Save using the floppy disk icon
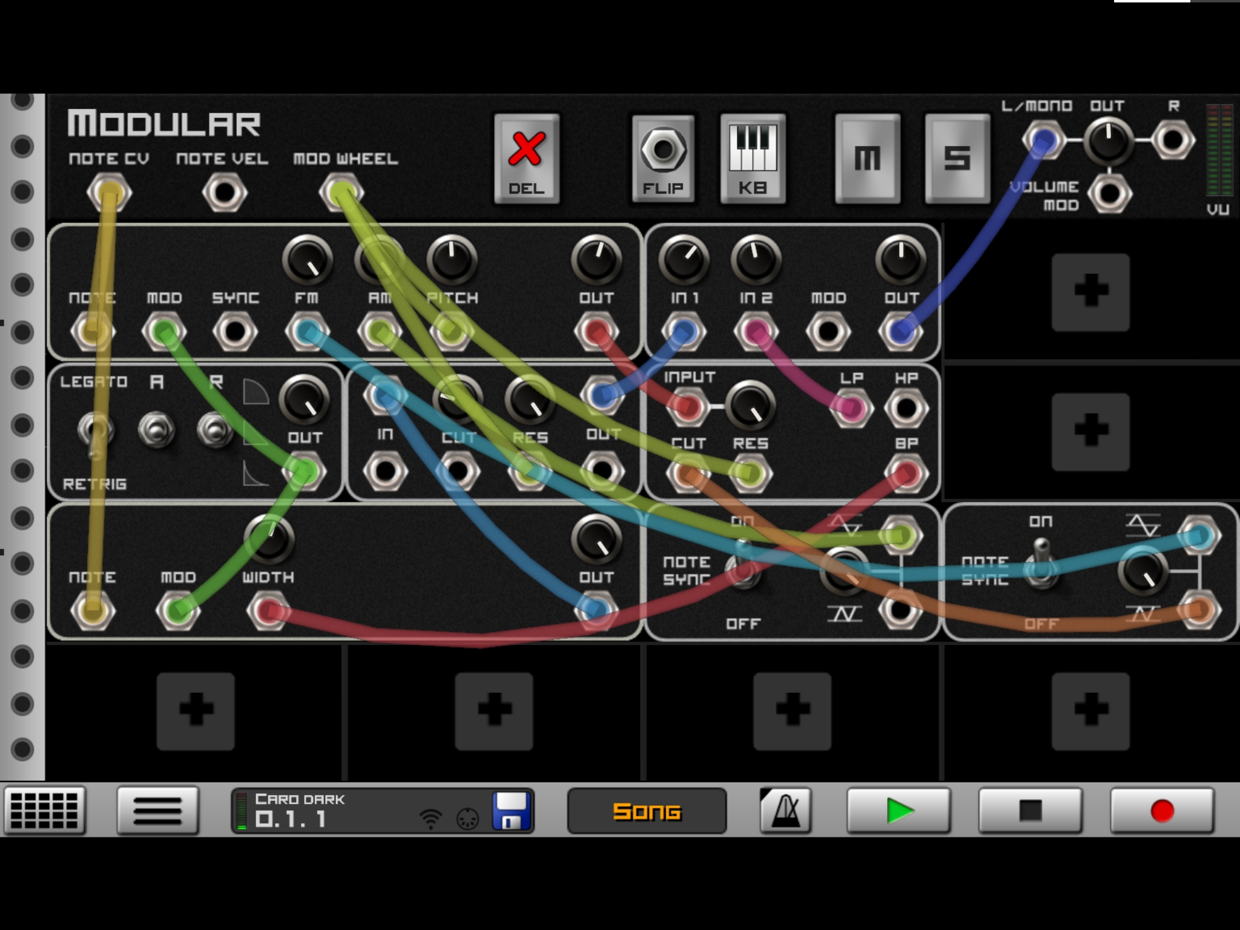Viewport: 1240px width, 930px height. 512,811
